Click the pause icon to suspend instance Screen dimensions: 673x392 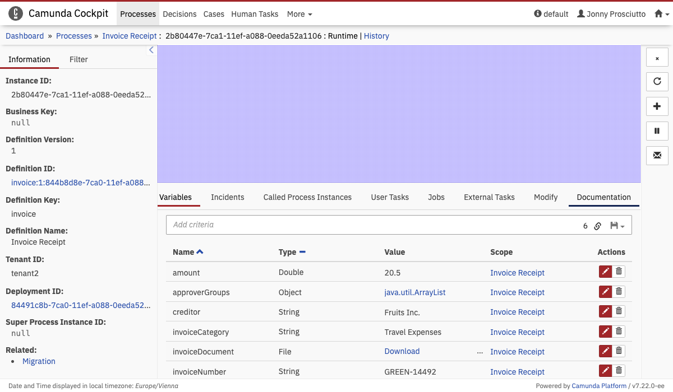tap(657, 131)
